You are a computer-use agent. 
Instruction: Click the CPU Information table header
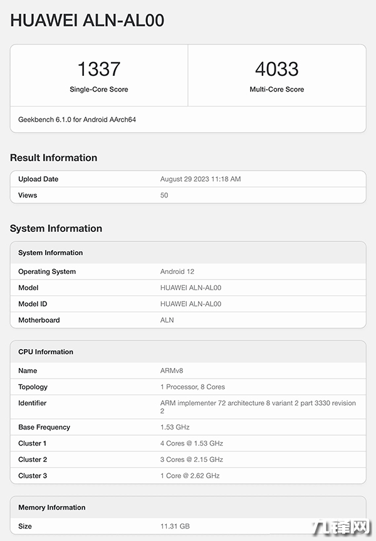pos(46,352)
